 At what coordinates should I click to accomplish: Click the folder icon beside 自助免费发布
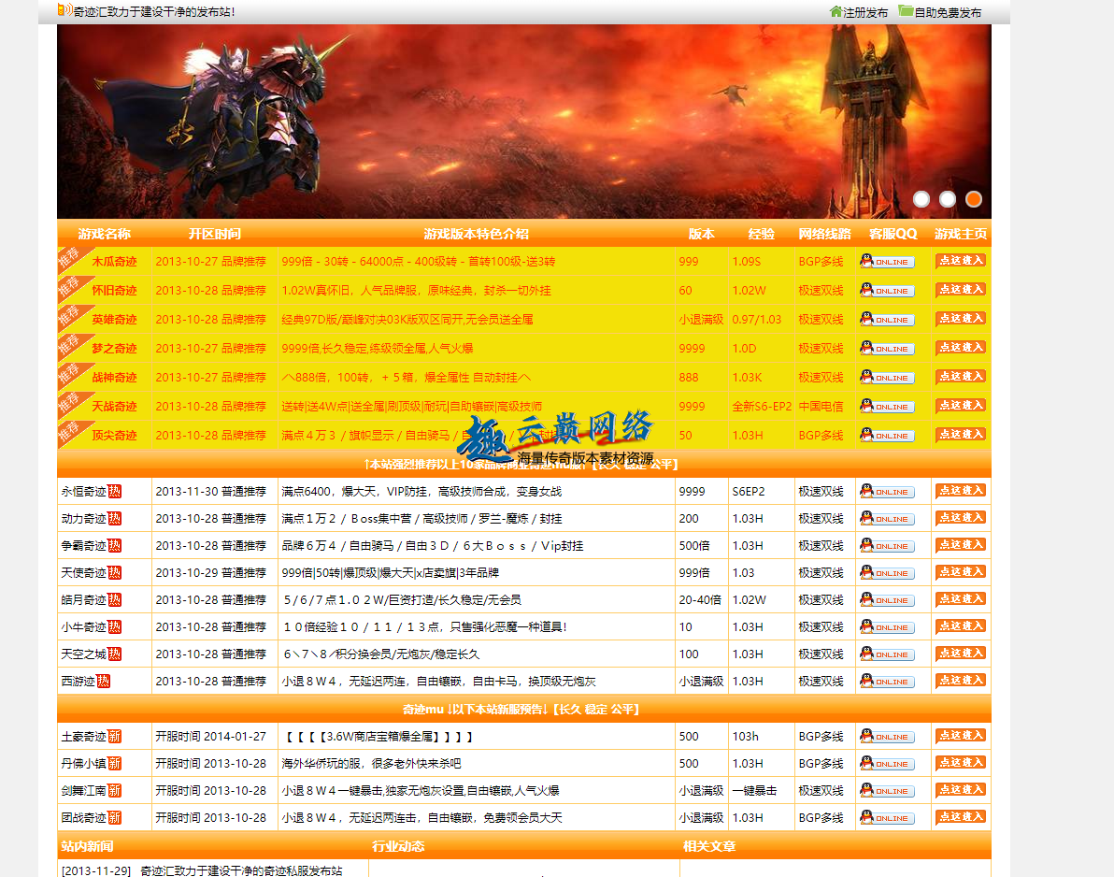tap(906, 10)
